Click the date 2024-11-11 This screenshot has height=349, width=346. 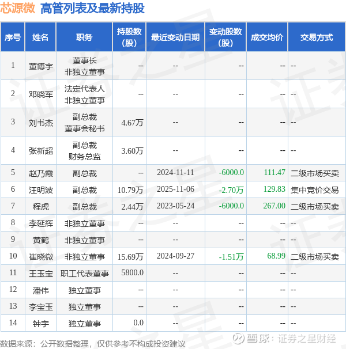point(175,173)
